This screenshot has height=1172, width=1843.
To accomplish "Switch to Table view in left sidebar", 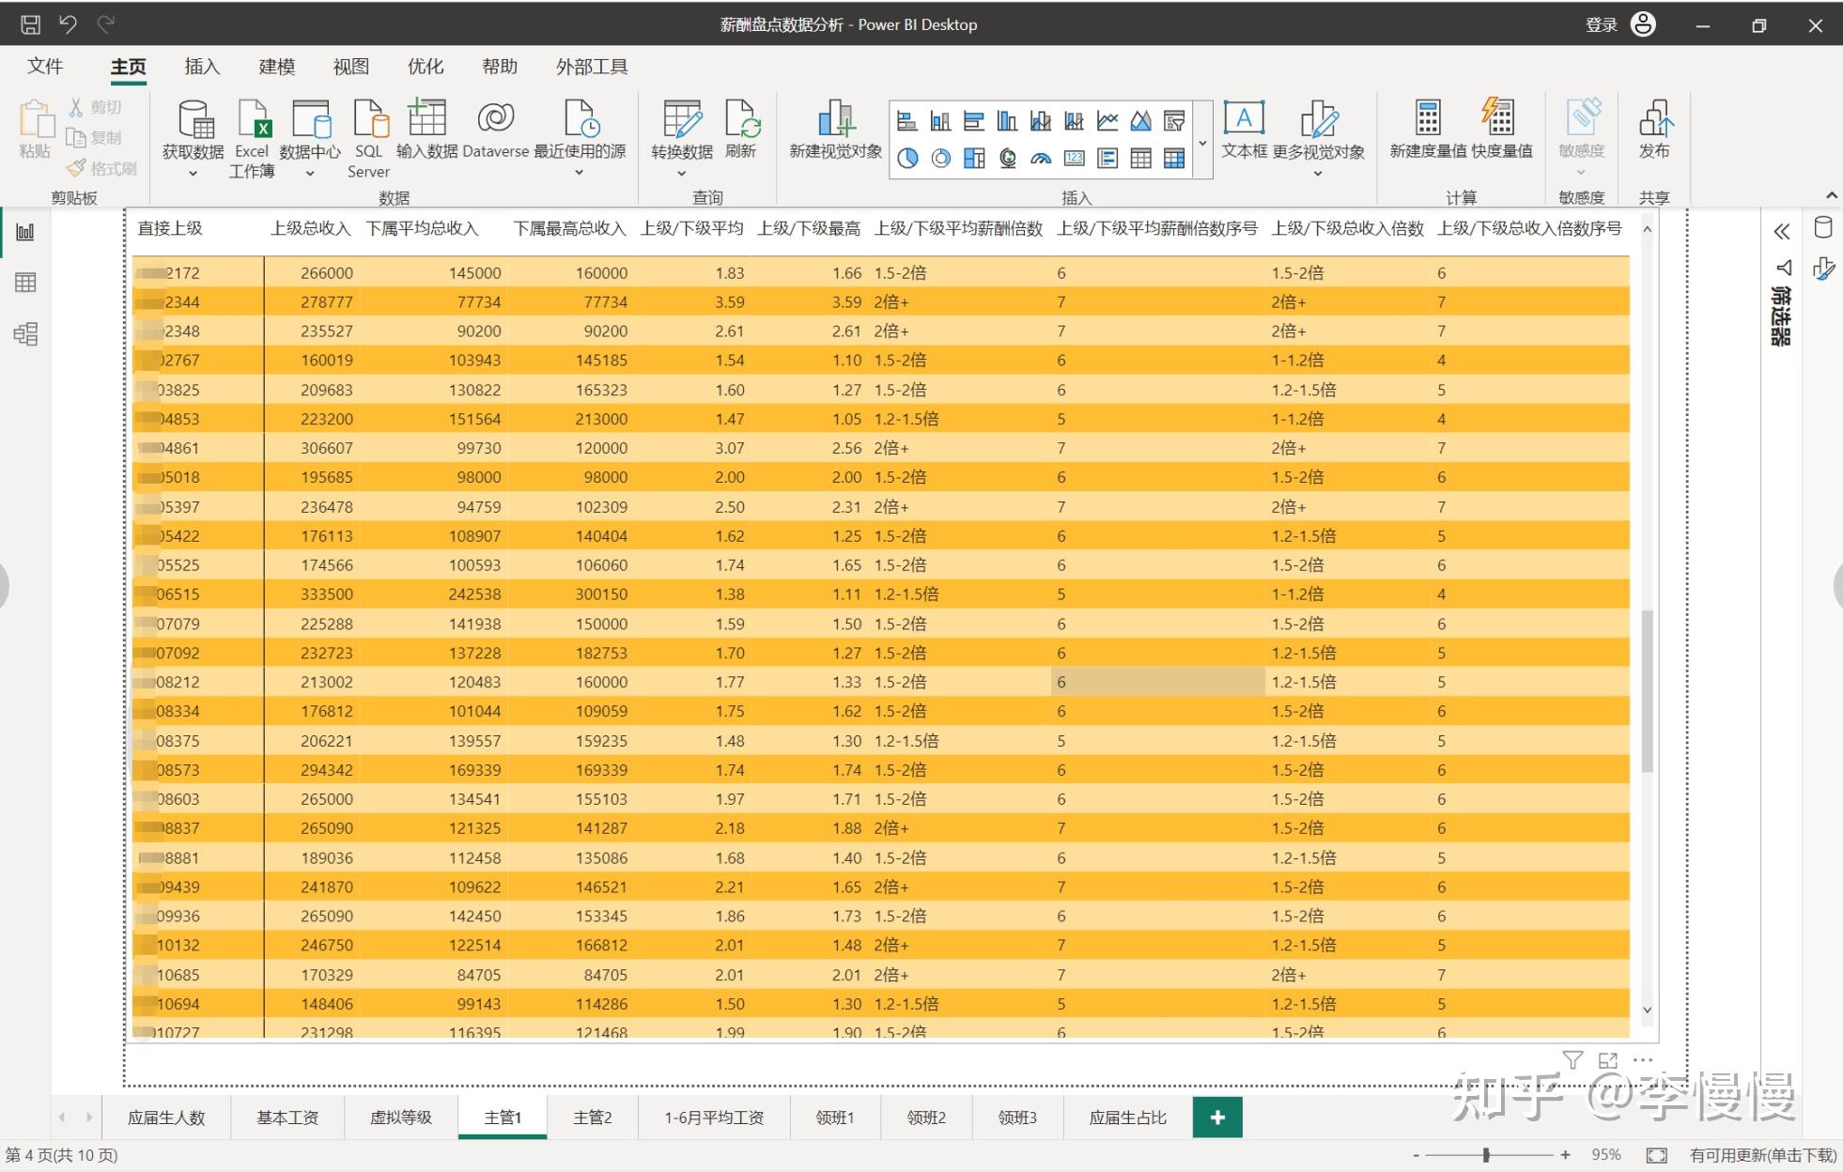I will point(25,282).
